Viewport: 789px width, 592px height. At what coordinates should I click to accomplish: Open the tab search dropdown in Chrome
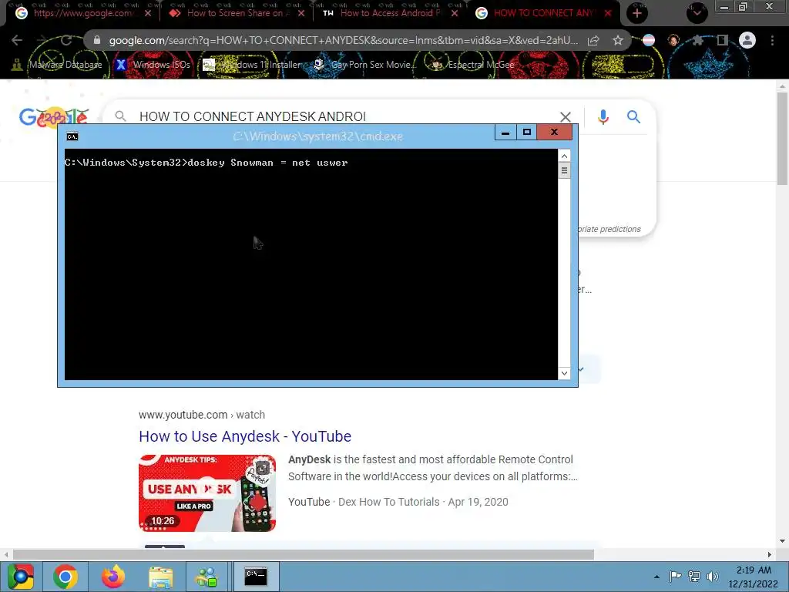[697, 13]
